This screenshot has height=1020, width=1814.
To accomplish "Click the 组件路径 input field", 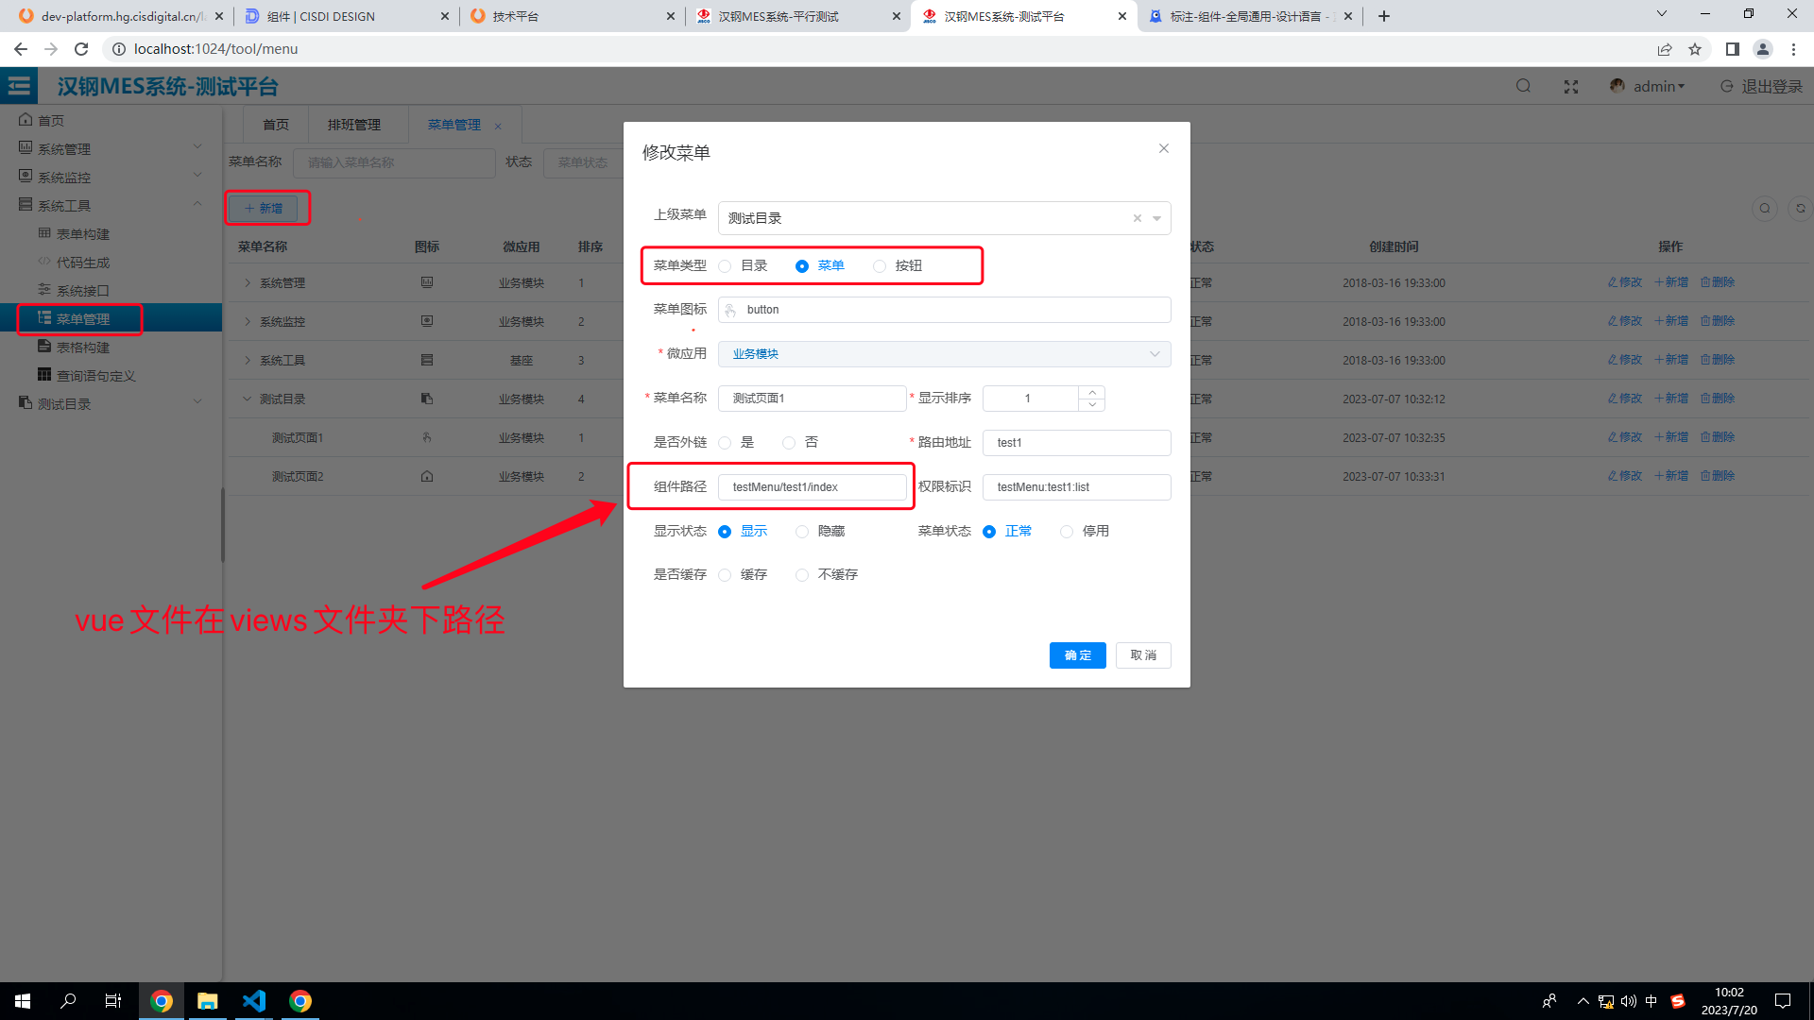I will (813, 487).
